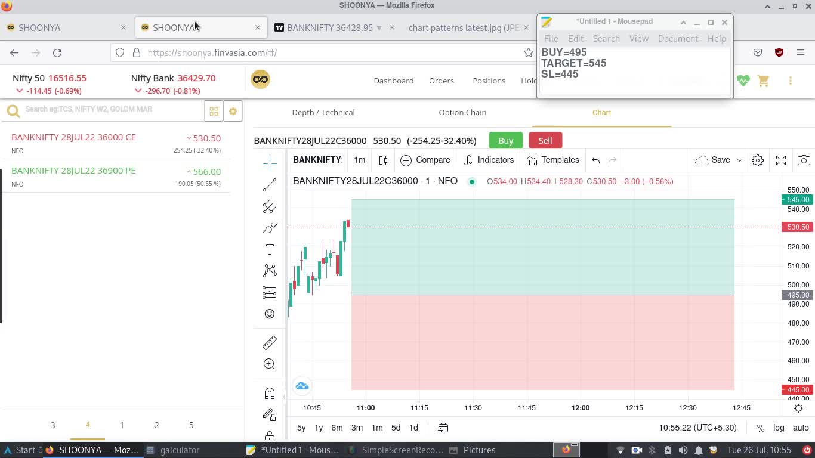The image size is (815, 458).
Task: Open watchlist grid view icon
Action: 214,112
